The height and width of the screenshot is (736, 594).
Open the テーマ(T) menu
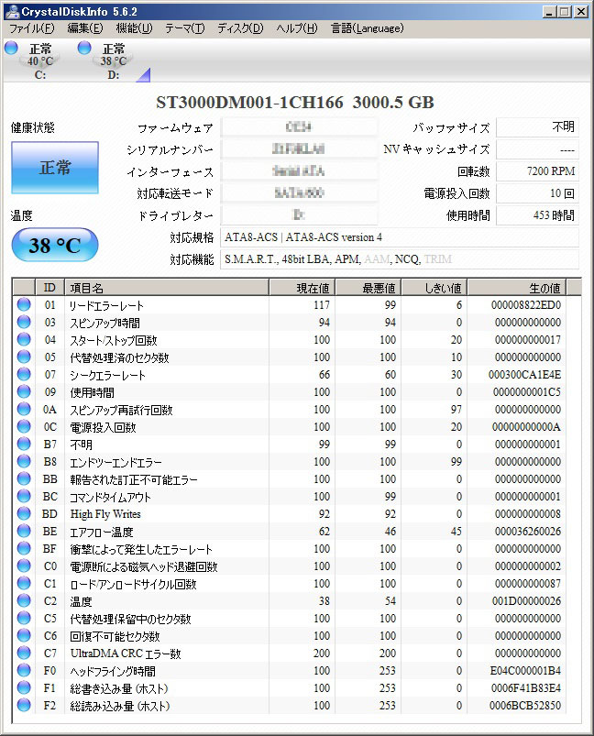click(x=184, y=28)
